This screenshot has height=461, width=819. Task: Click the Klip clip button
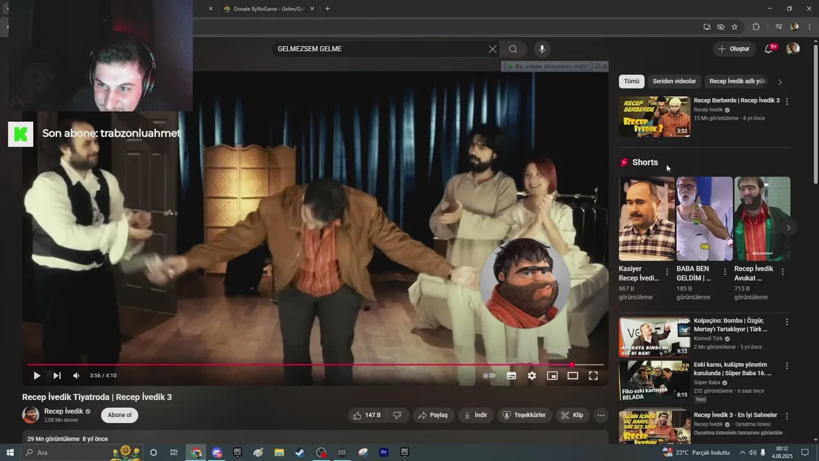572,415
